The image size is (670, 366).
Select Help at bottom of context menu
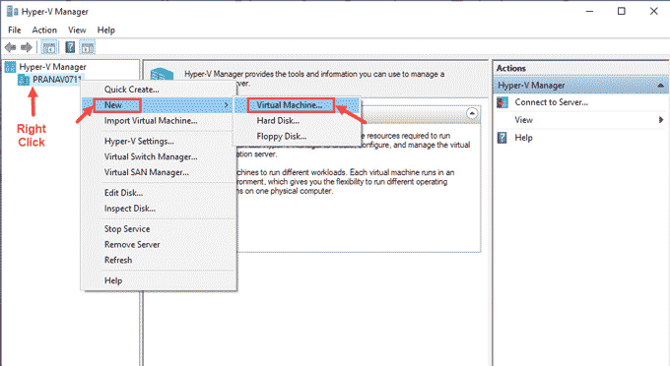(158, 280)
